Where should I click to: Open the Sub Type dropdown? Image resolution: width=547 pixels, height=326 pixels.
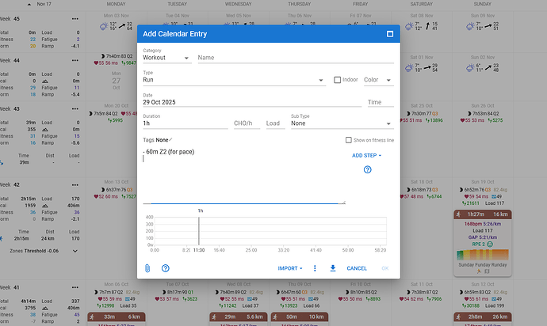pos(341,123)
